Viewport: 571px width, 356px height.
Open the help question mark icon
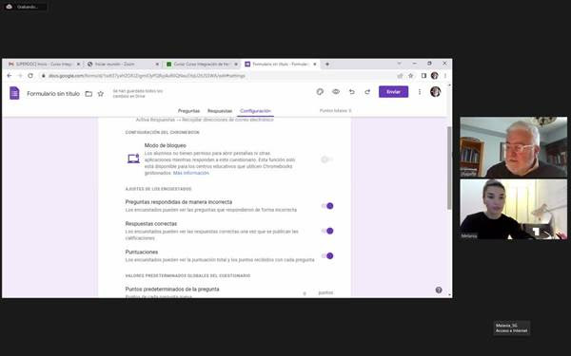(x=439, y=290)
